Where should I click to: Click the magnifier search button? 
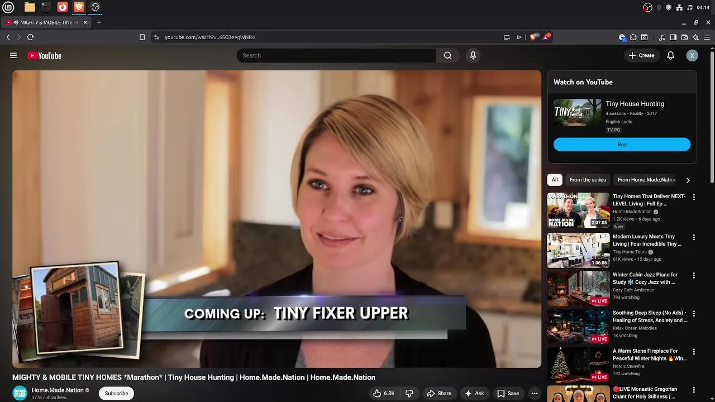(x=447, y=55)
